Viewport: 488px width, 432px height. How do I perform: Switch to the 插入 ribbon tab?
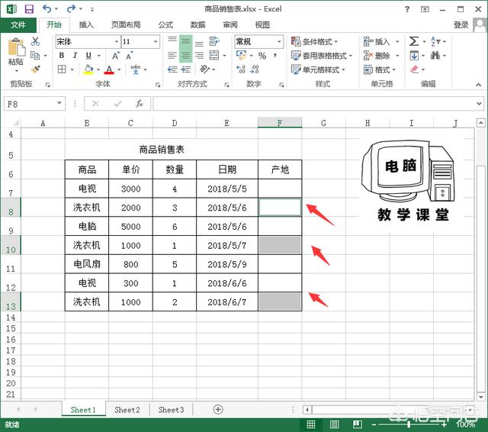86,24
